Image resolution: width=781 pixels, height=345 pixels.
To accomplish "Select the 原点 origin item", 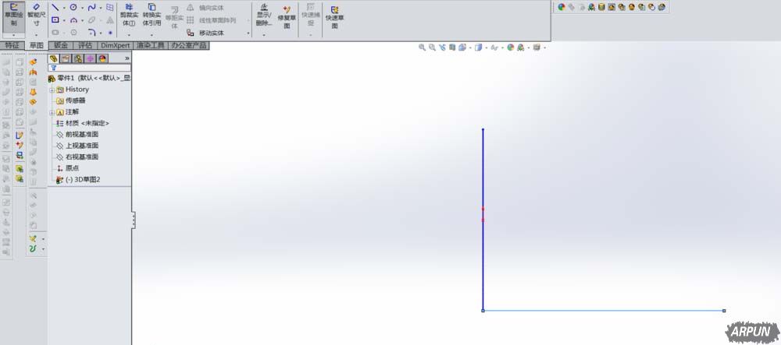I will coord(68,168).
